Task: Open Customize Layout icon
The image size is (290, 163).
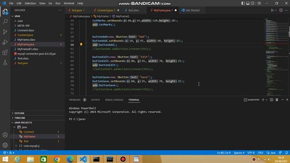Action: [259, 3]
